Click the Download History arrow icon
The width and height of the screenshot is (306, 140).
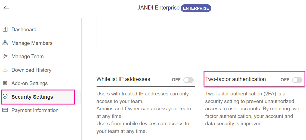pos(5,70)
